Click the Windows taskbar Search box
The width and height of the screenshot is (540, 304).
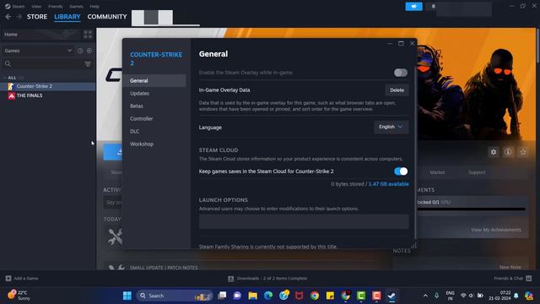point(175,296)
